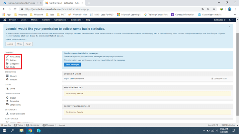Open Chrome three-dot menu
The image size is (239, 134).
click(235, 9)
